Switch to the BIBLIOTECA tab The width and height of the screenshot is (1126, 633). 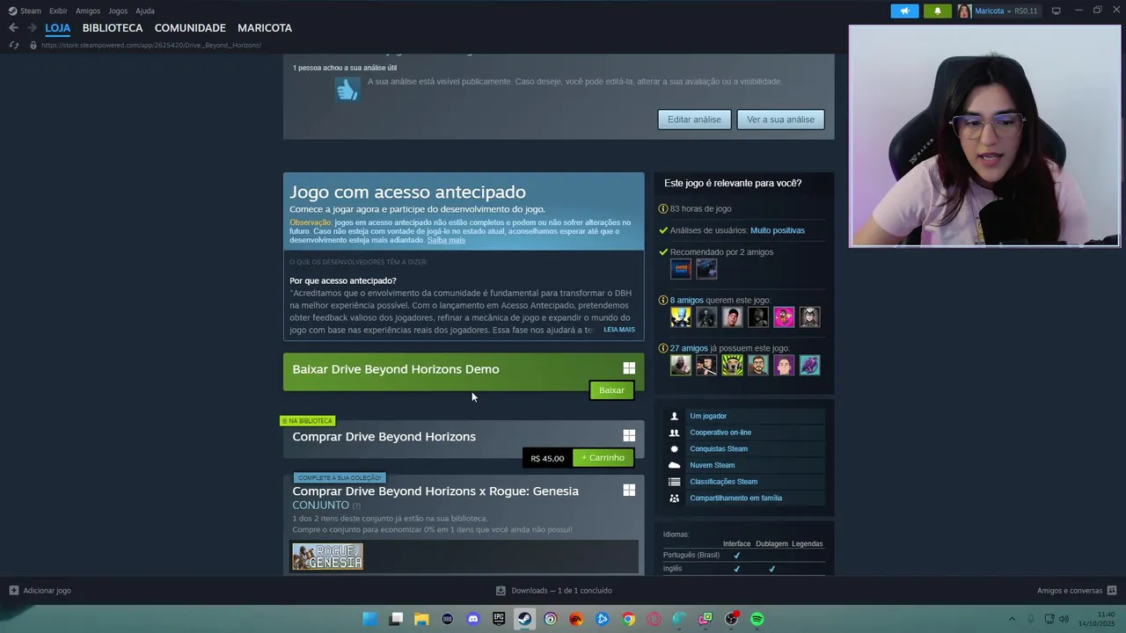pyautogui.click(x=113, y=28)
